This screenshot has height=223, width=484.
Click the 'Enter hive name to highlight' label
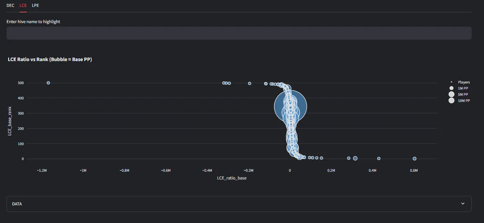point(33,22)
